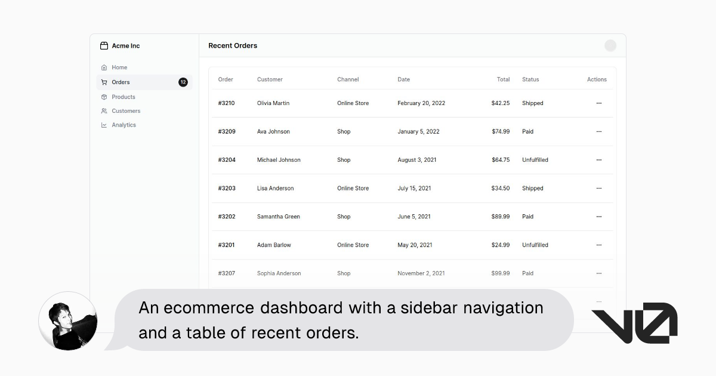Click the tag icon next to Products
Image resolution: width=716 pixels, height=376 pixels.
tap(104, 97)
